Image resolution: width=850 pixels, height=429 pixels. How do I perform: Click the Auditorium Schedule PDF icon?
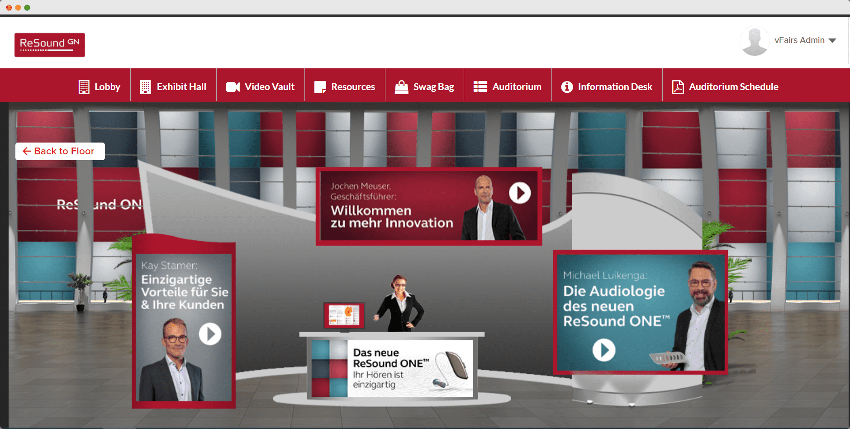pos(678,87)
